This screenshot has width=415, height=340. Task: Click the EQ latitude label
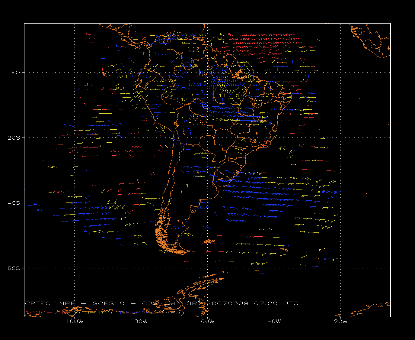[16, 73]
